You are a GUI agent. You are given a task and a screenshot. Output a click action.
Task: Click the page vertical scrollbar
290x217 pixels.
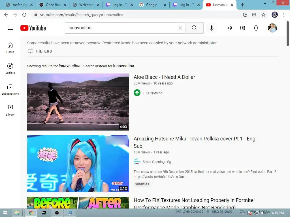[288, 34]
